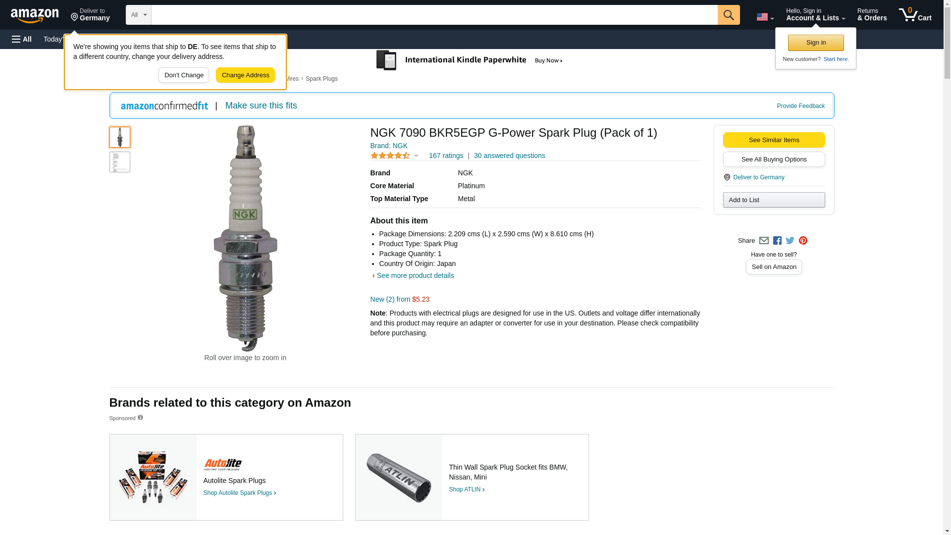The width and height of the screenshot is (951, 535).
Task: Click the Add to List button
Action: [x=774, y=200]
